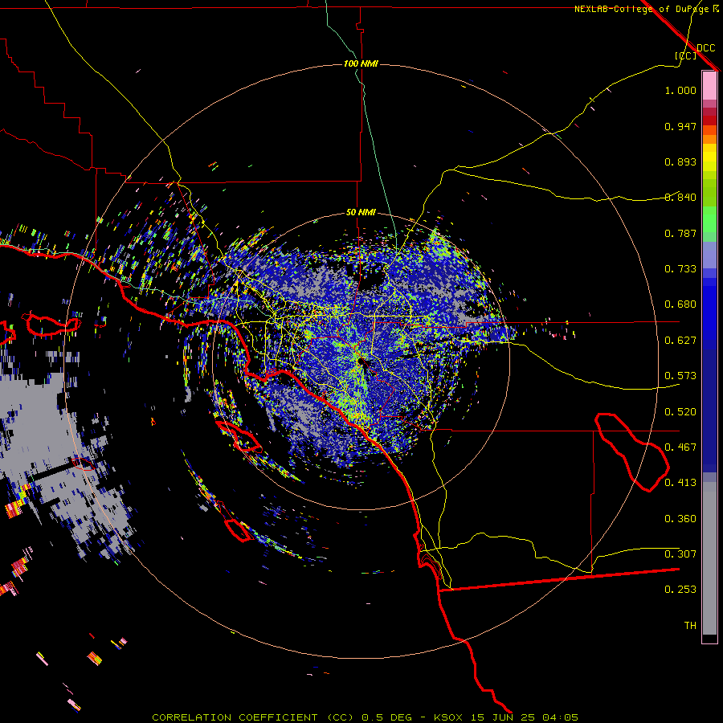
Task: Click the 0.947 scale value
Action: coord(680,126)
